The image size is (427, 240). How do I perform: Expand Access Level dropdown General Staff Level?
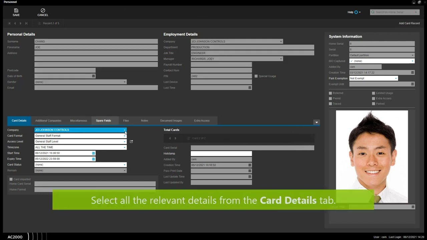pos(125,142)
